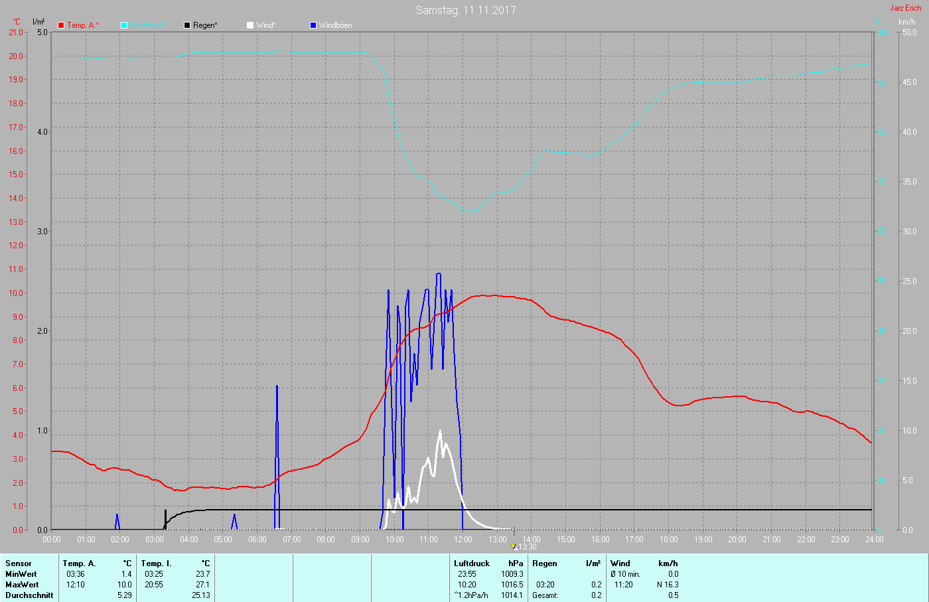Click the "Temp. A.*" legend label

click(83, 25)
